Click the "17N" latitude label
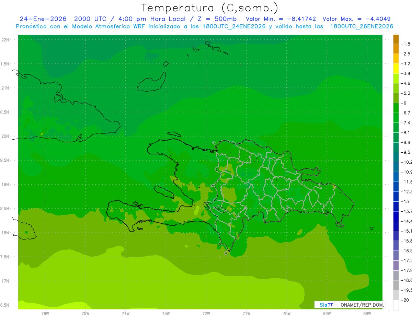412x318 pixels. pyautogui.click(x=5, y=281)
